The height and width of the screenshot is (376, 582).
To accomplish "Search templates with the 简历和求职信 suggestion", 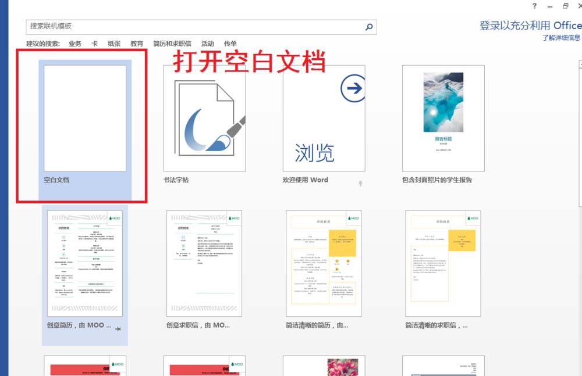I will coord(172,43).
